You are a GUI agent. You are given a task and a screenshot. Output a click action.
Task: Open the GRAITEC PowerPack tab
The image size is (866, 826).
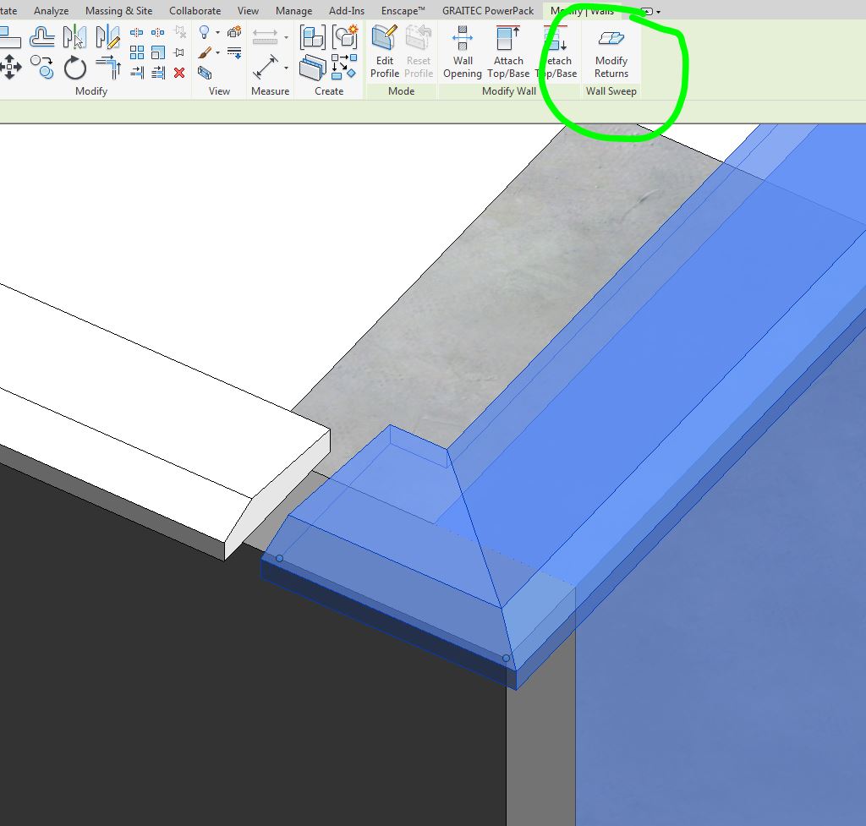click(x=488, y=11)
